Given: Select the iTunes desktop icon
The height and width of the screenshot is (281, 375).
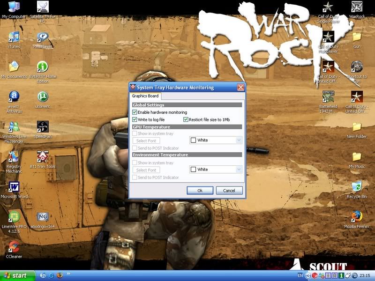Looking at the screenshot, I should point(14,40).
